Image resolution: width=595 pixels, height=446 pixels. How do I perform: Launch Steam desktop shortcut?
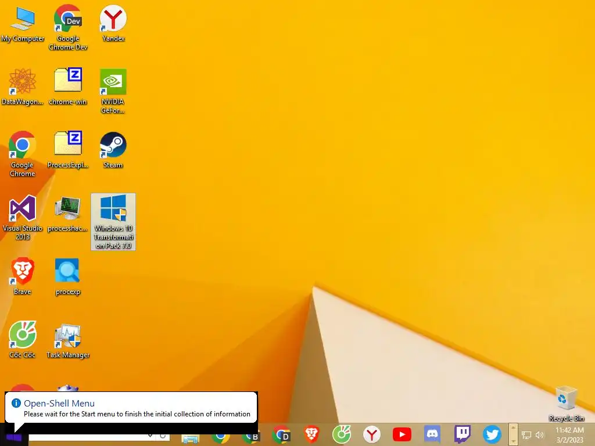(x=113, y=150)
